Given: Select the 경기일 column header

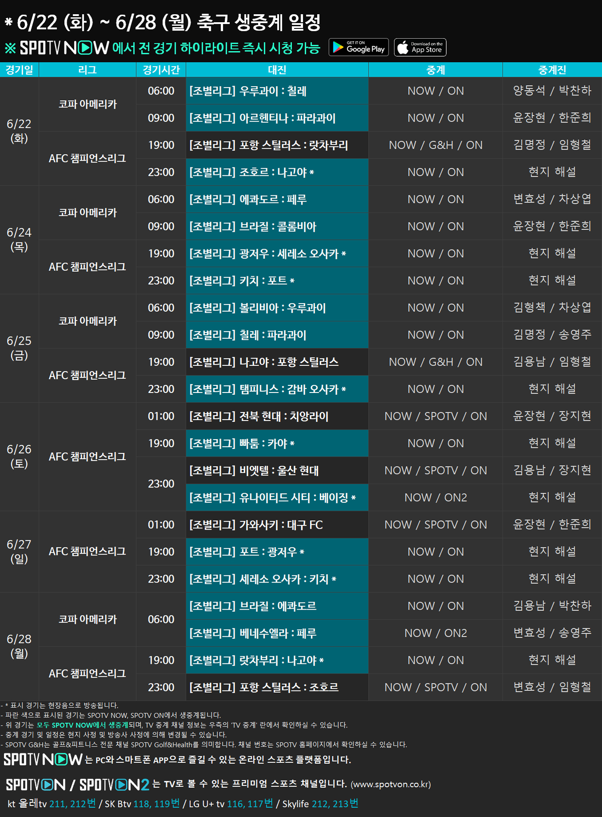Looking at the screenshot, I should (x=19, y=70).
